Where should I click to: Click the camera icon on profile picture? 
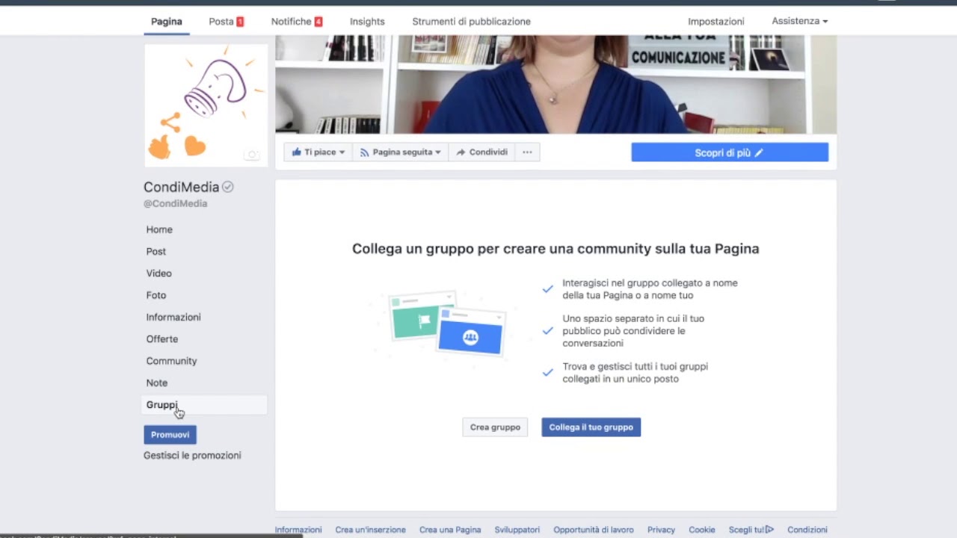[x=253, y=155]
